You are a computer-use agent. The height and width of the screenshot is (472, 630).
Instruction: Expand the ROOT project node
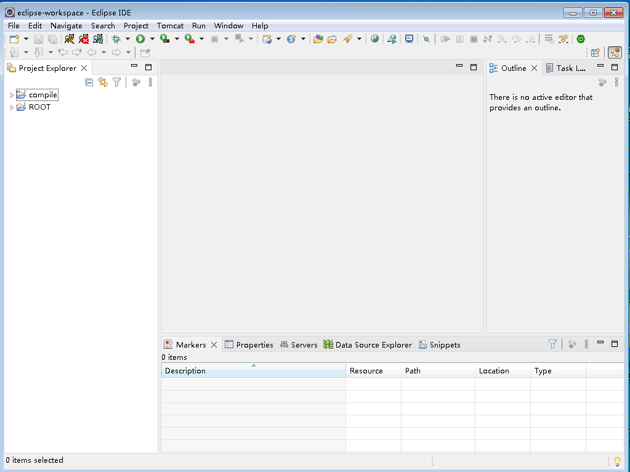[12, 107]
